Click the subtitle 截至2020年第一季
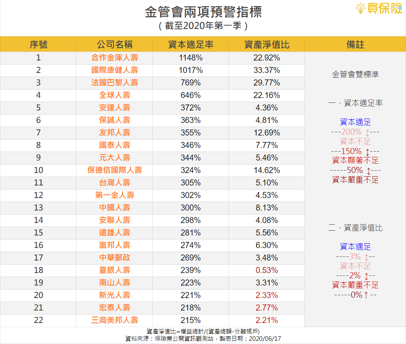 203,26
